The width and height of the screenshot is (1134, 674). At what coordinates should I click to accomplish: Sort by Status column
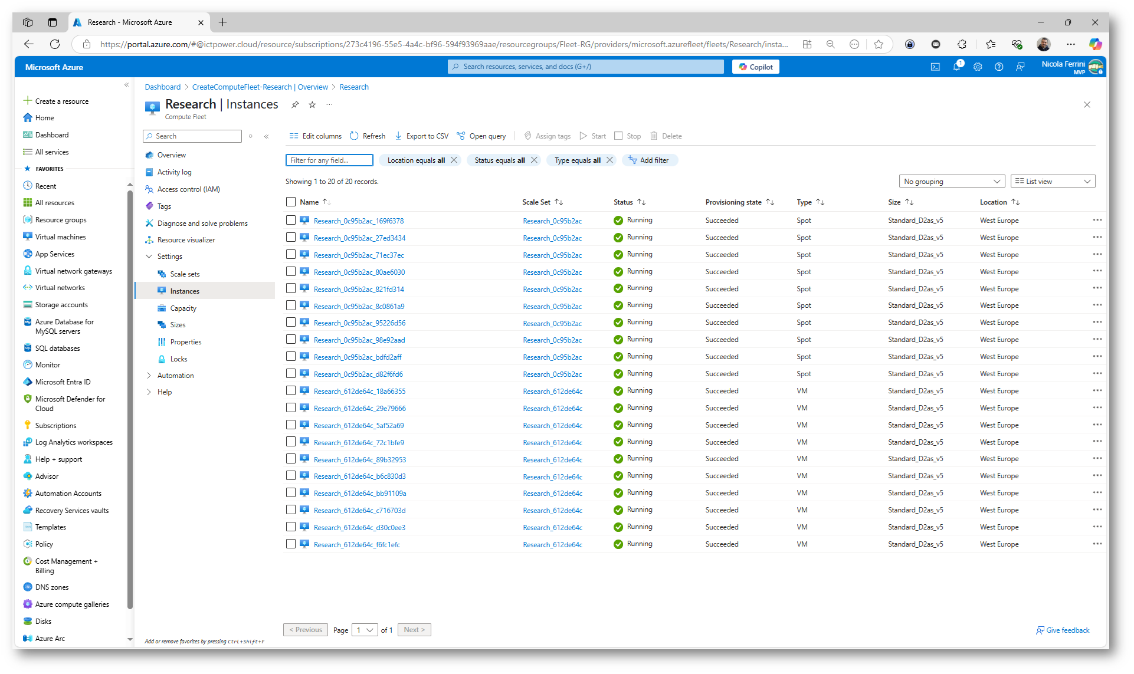[641, 202]
